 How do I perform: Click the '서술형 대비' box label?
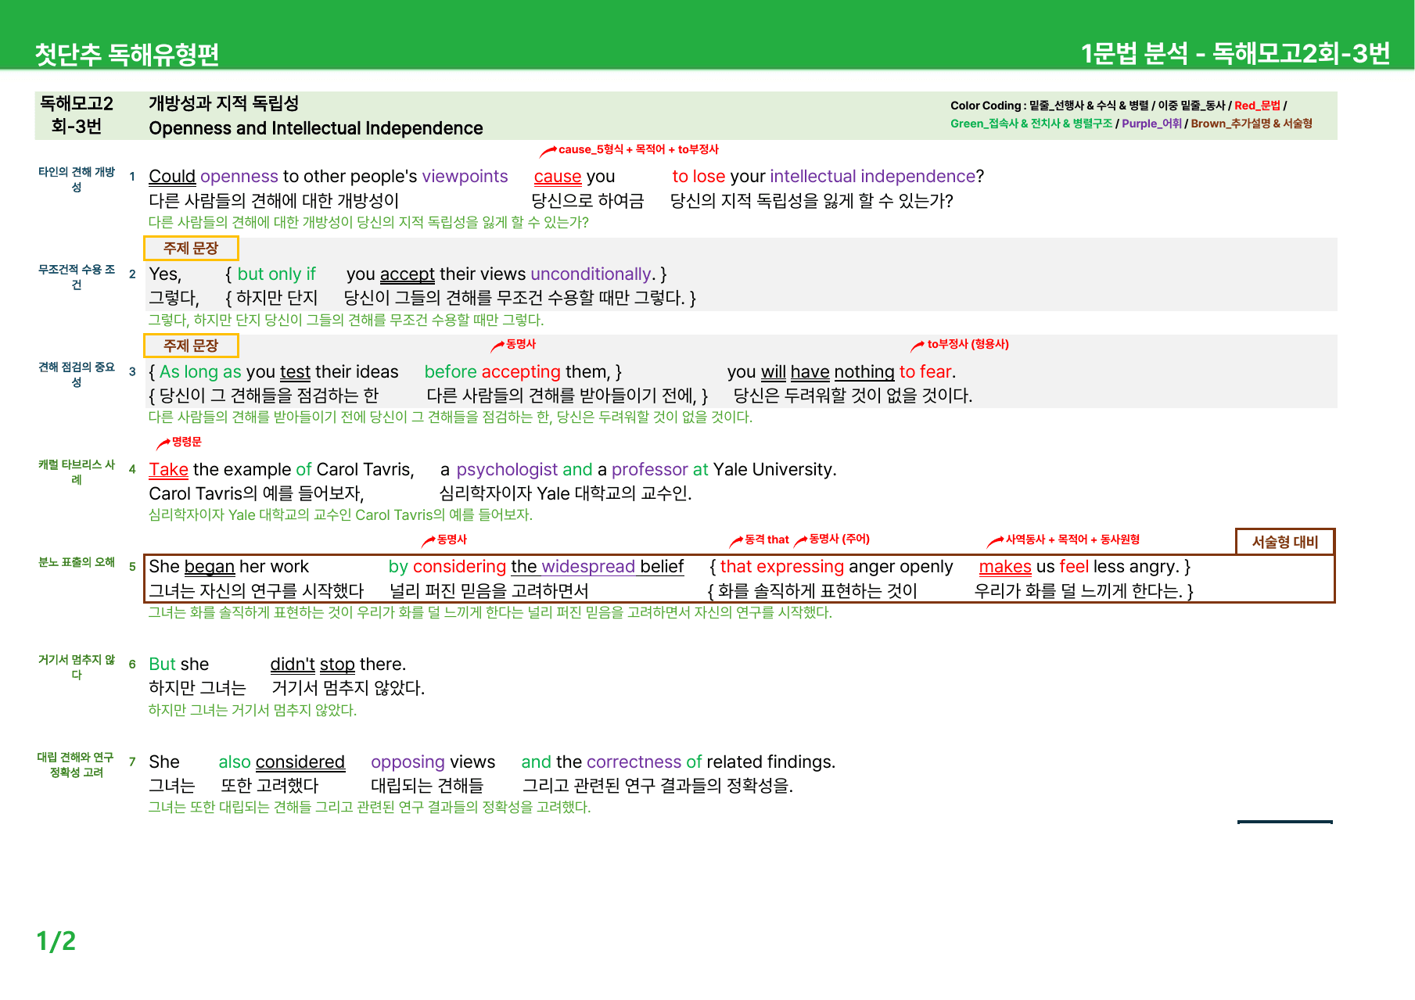pos(1284,542)
